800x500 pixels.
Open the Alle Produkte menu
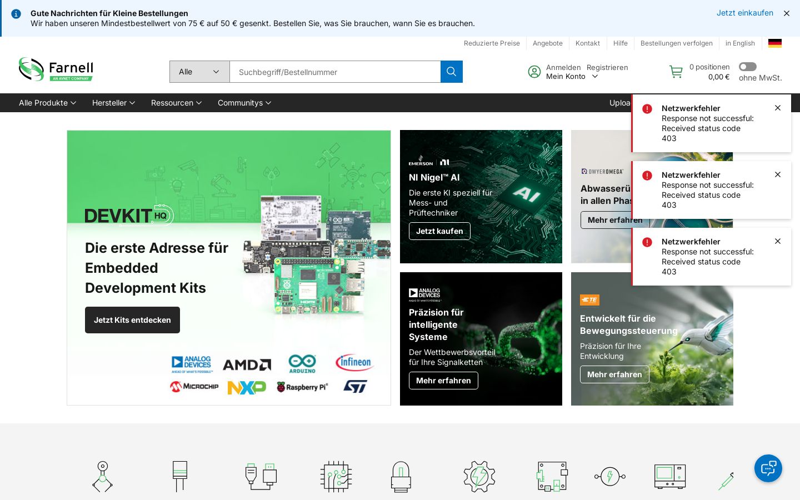[x=47, y=103]
